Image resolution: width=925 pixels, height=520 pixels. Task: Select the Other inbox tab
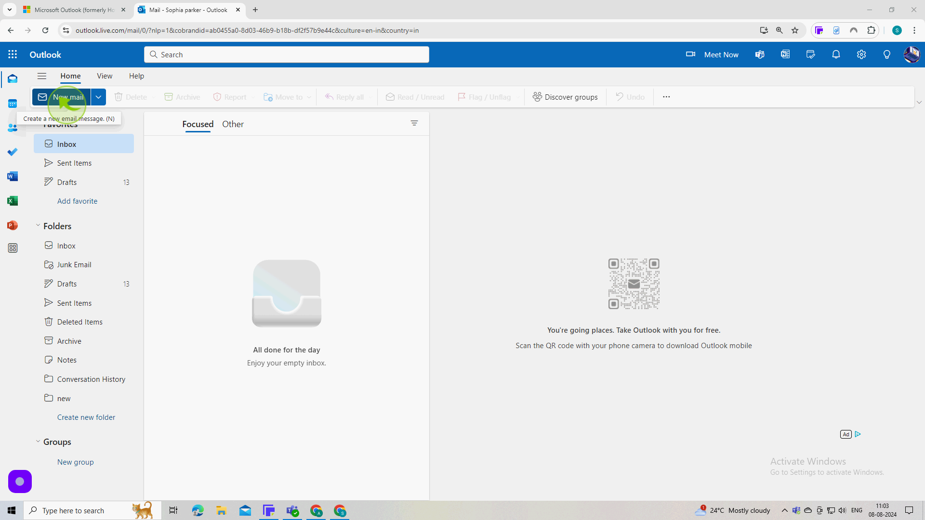tap(233, 124)
